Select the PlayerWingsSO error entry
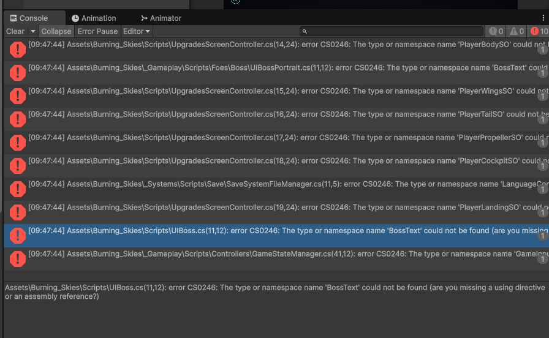 point(276,96)
